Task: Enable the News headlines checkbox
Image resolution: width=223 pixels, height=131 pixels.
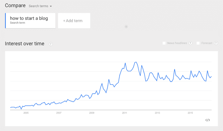Action: 164,43
